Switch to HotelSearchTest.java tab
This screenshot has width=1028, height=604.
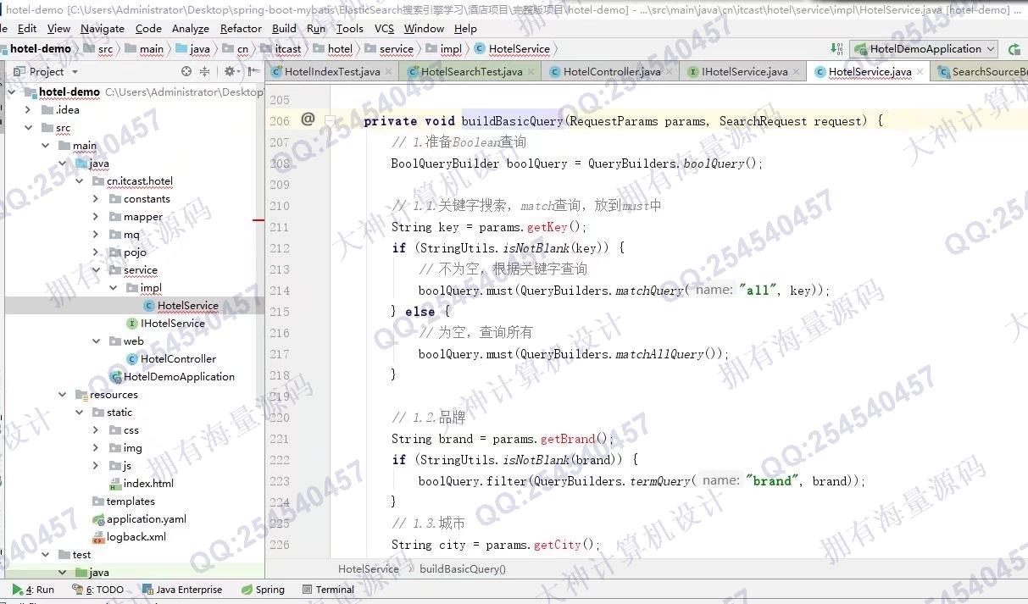[471, 72]
